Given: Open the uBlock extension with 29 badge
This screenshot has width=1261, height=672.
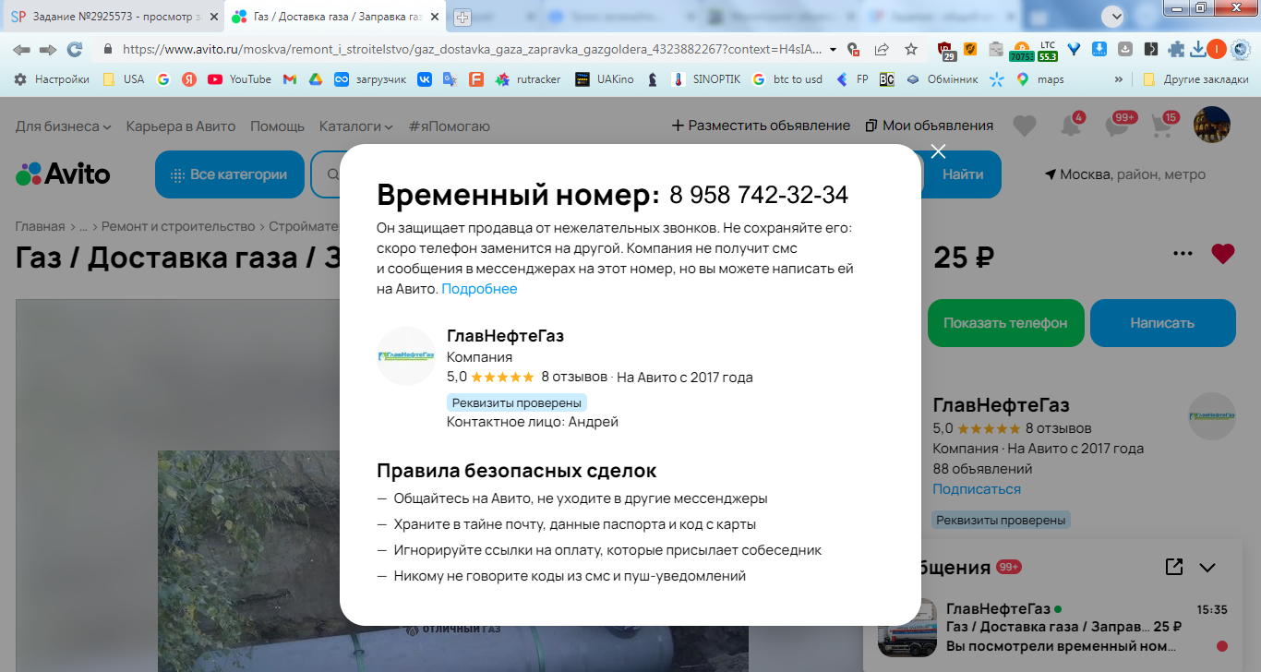Looking at the screenshot, I should click(946, 50).
